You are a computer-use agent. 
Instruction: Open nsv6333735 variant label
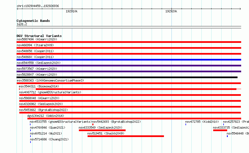(x=231, y=127)
